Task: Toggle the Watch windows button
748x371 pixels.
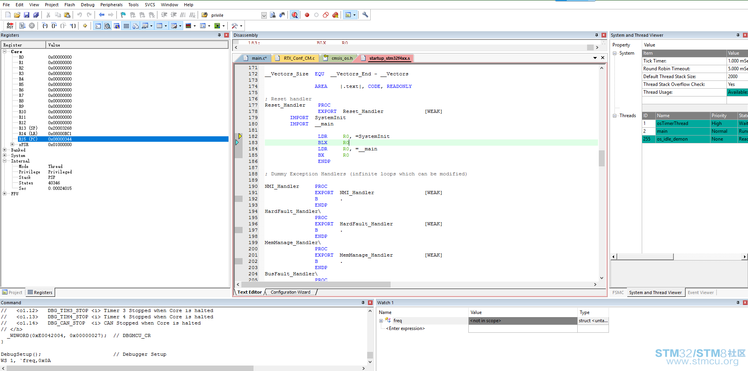Action: tap(145, 26)
